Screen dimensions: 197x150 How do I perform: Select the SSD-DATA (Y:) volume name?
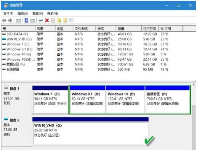click(x=17, y=34)
